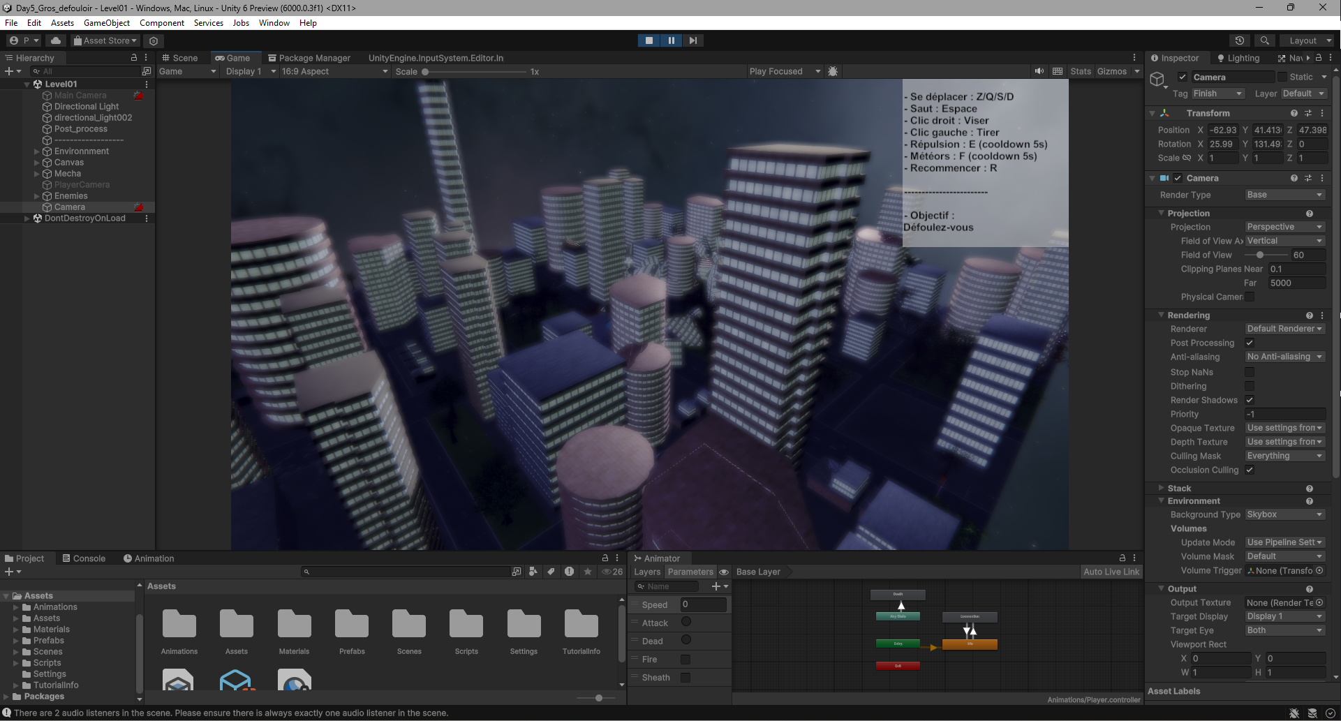Click the Auto Live Link button
The height and width of the screenshot is (721, 1341).
pos(1111,572)
